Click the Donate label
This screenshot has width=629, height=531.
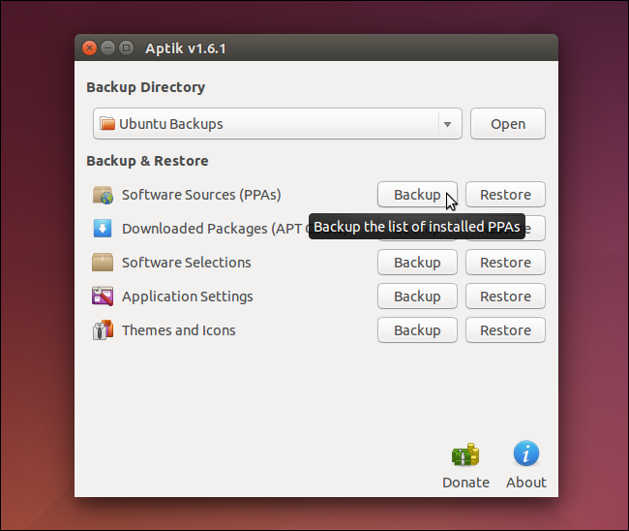[465, 483]
